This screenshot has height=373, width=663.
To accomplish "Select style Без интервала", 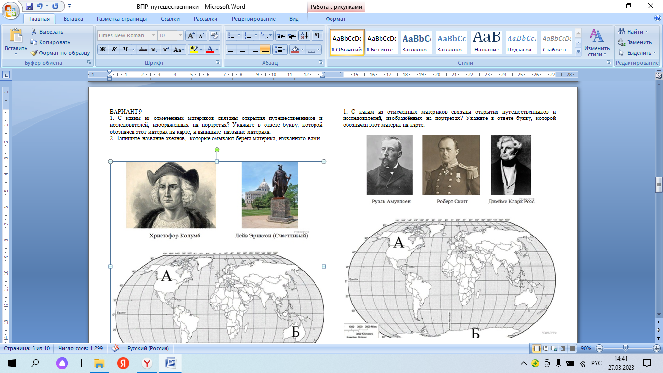I will click(381, 42).
